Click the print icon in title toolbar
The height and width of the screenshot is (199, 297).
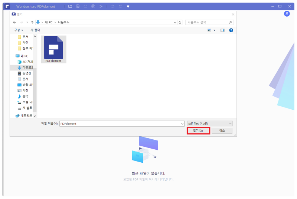pyautogui.click(x=93, y=6)
